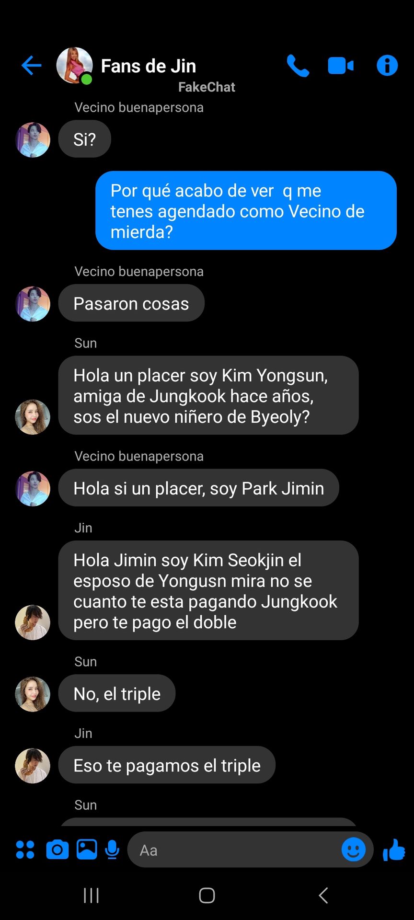Start a video call with the camera icon
The width and height of the screenshot is (414, 920).
(x=341, y=66)
